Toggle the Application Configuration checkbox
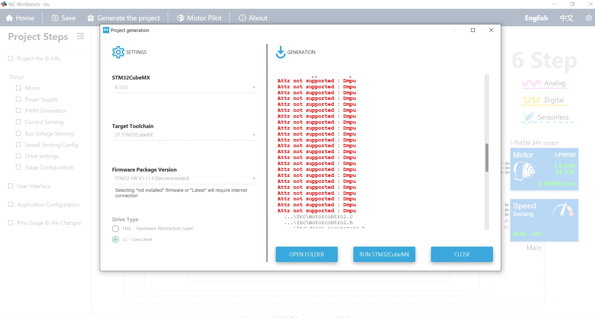The width and height of the screenshot is (595, 318). 11,204
